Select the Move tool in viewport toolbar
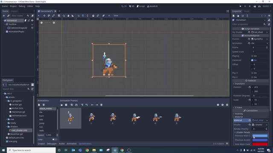 click(x=44, y=16)
